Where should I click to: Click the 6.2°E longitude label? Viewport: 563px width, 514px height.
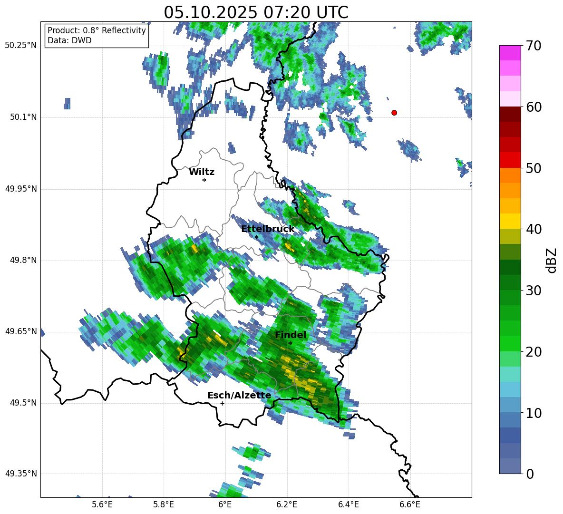pyautogui.click(x=287, y=504)
